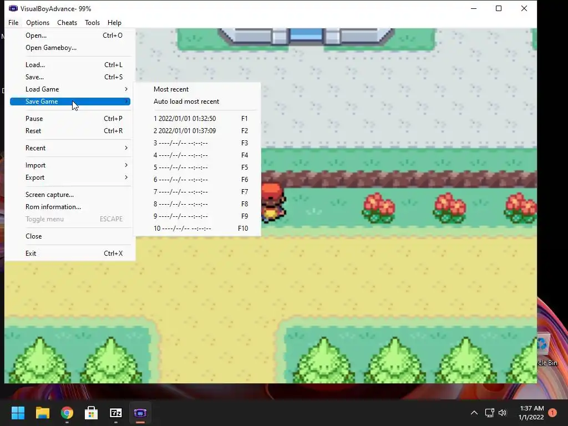Open the volume control tray icon
The image size is (568, 426).
pos(503,413)
